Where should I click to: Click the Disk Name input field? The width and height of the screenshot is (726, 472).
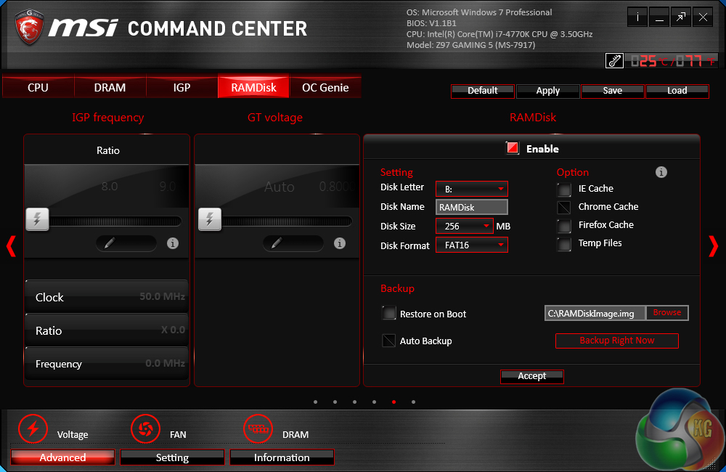472,207
